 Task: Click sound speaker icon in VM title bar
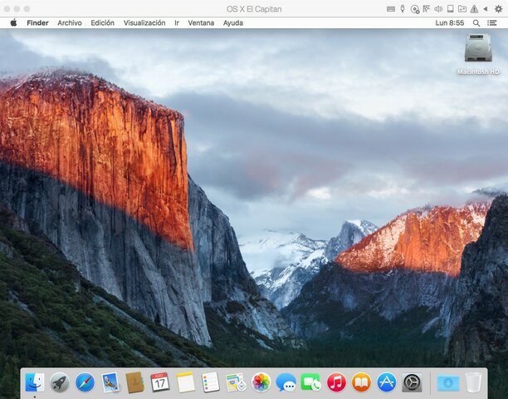click(x=438, y=9)
